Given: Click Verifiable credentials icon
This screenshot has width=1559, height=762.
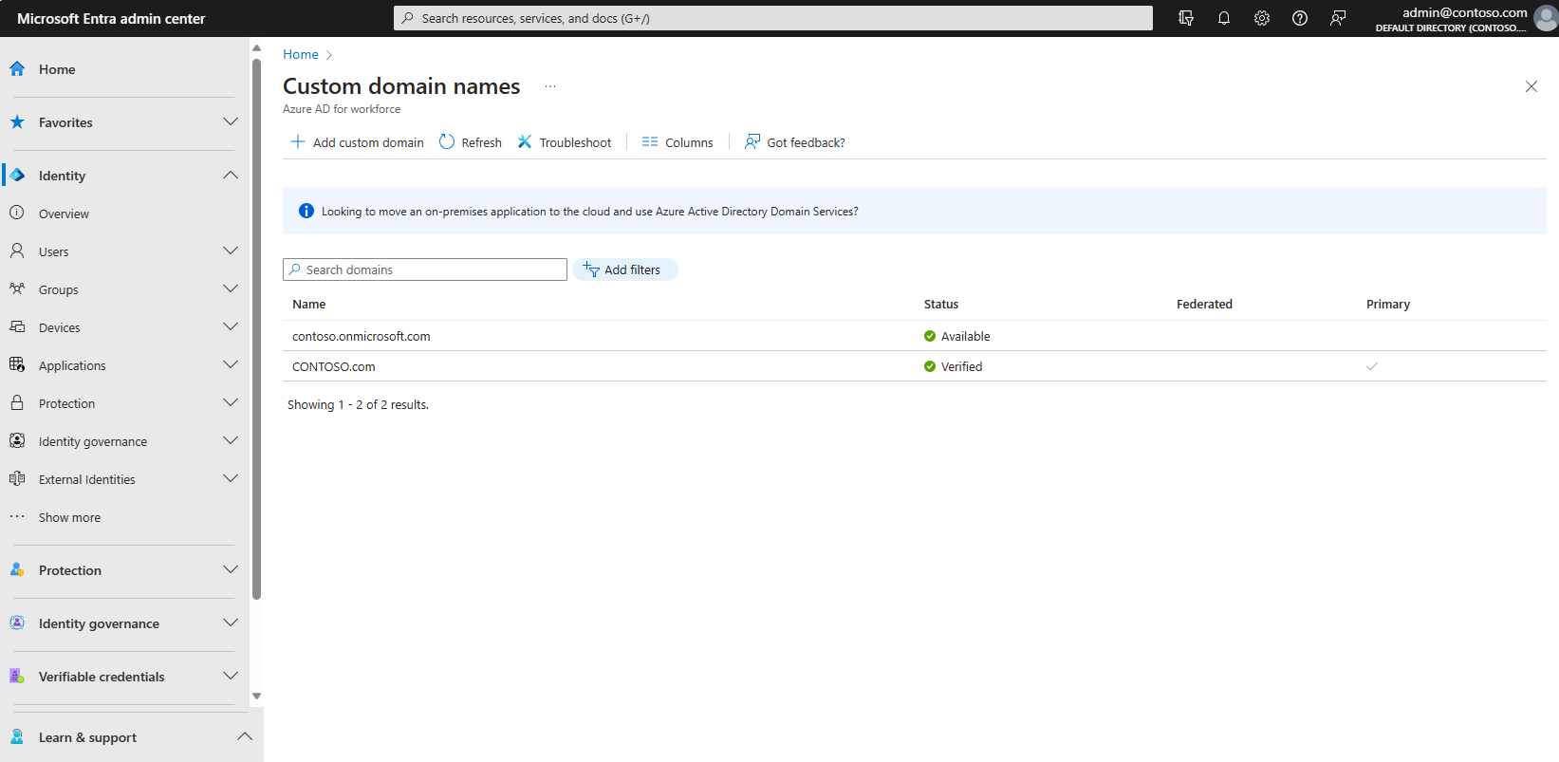Looking at the screenshot, I should click(x=17, y=676).
